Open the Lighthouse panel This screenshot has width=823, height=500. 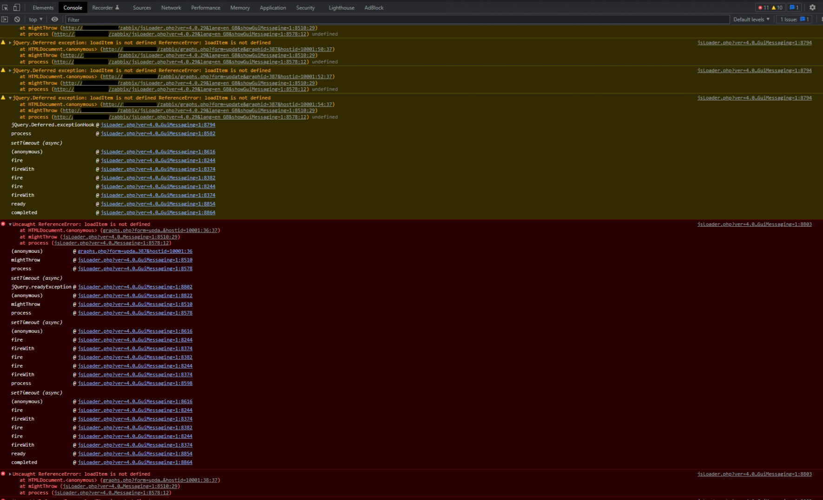tap(341, 7)
